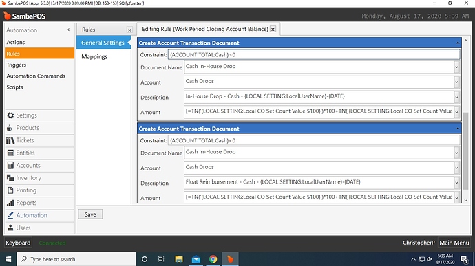Click constraint field with Cash>0
This screenshot has height=266, width=475.
tap(314, 55)
